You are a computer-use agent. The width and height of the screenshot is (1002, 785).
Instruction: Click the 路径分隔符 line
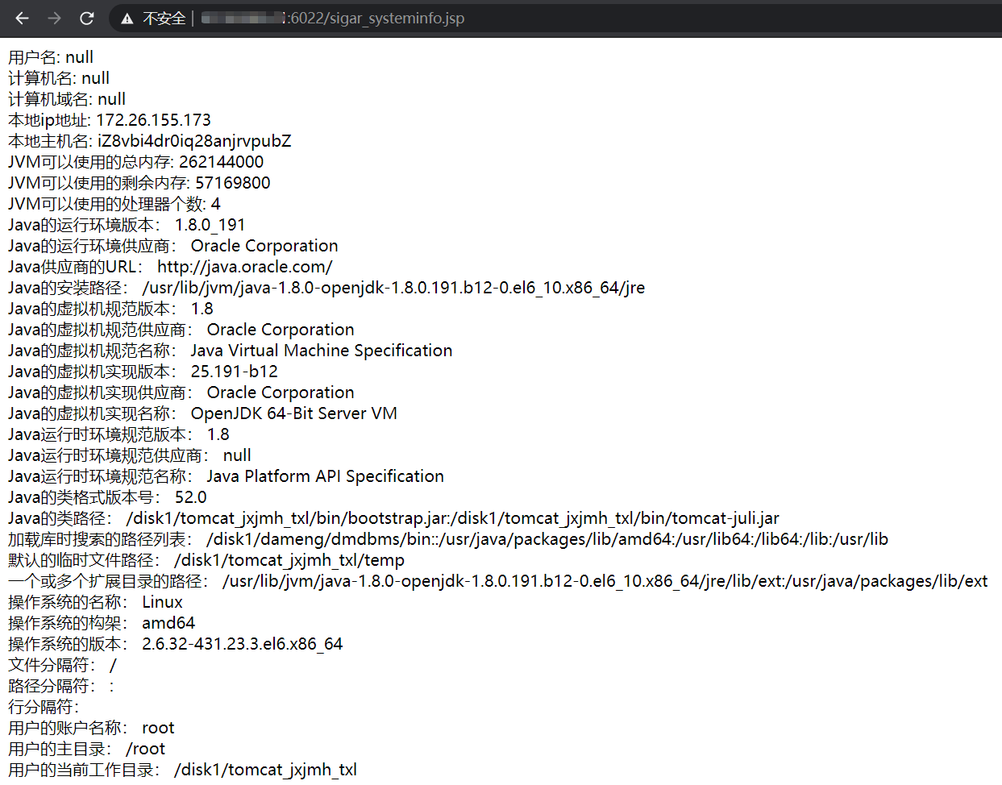[x=61, y=686]
